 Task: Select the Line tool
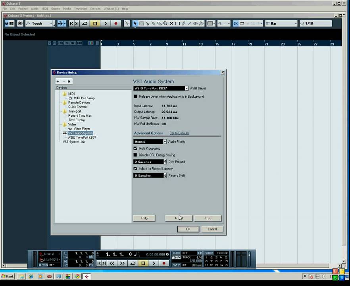(x=189, y=23)
